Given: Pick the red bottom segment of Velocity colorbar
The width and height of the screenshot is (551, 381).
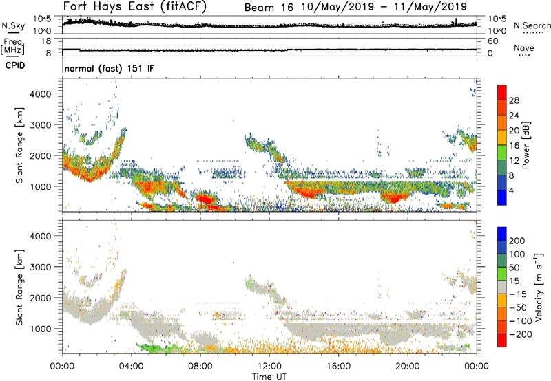Looking at the screenshot, I should point(502,340).
